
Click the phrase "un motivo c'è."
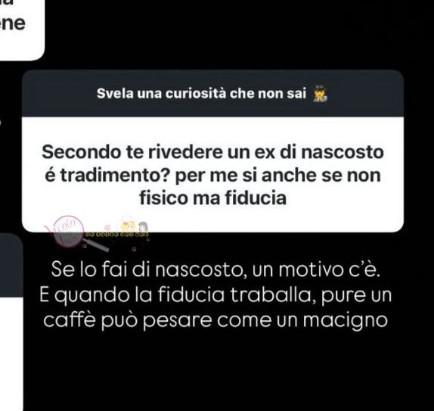(316, 269)
